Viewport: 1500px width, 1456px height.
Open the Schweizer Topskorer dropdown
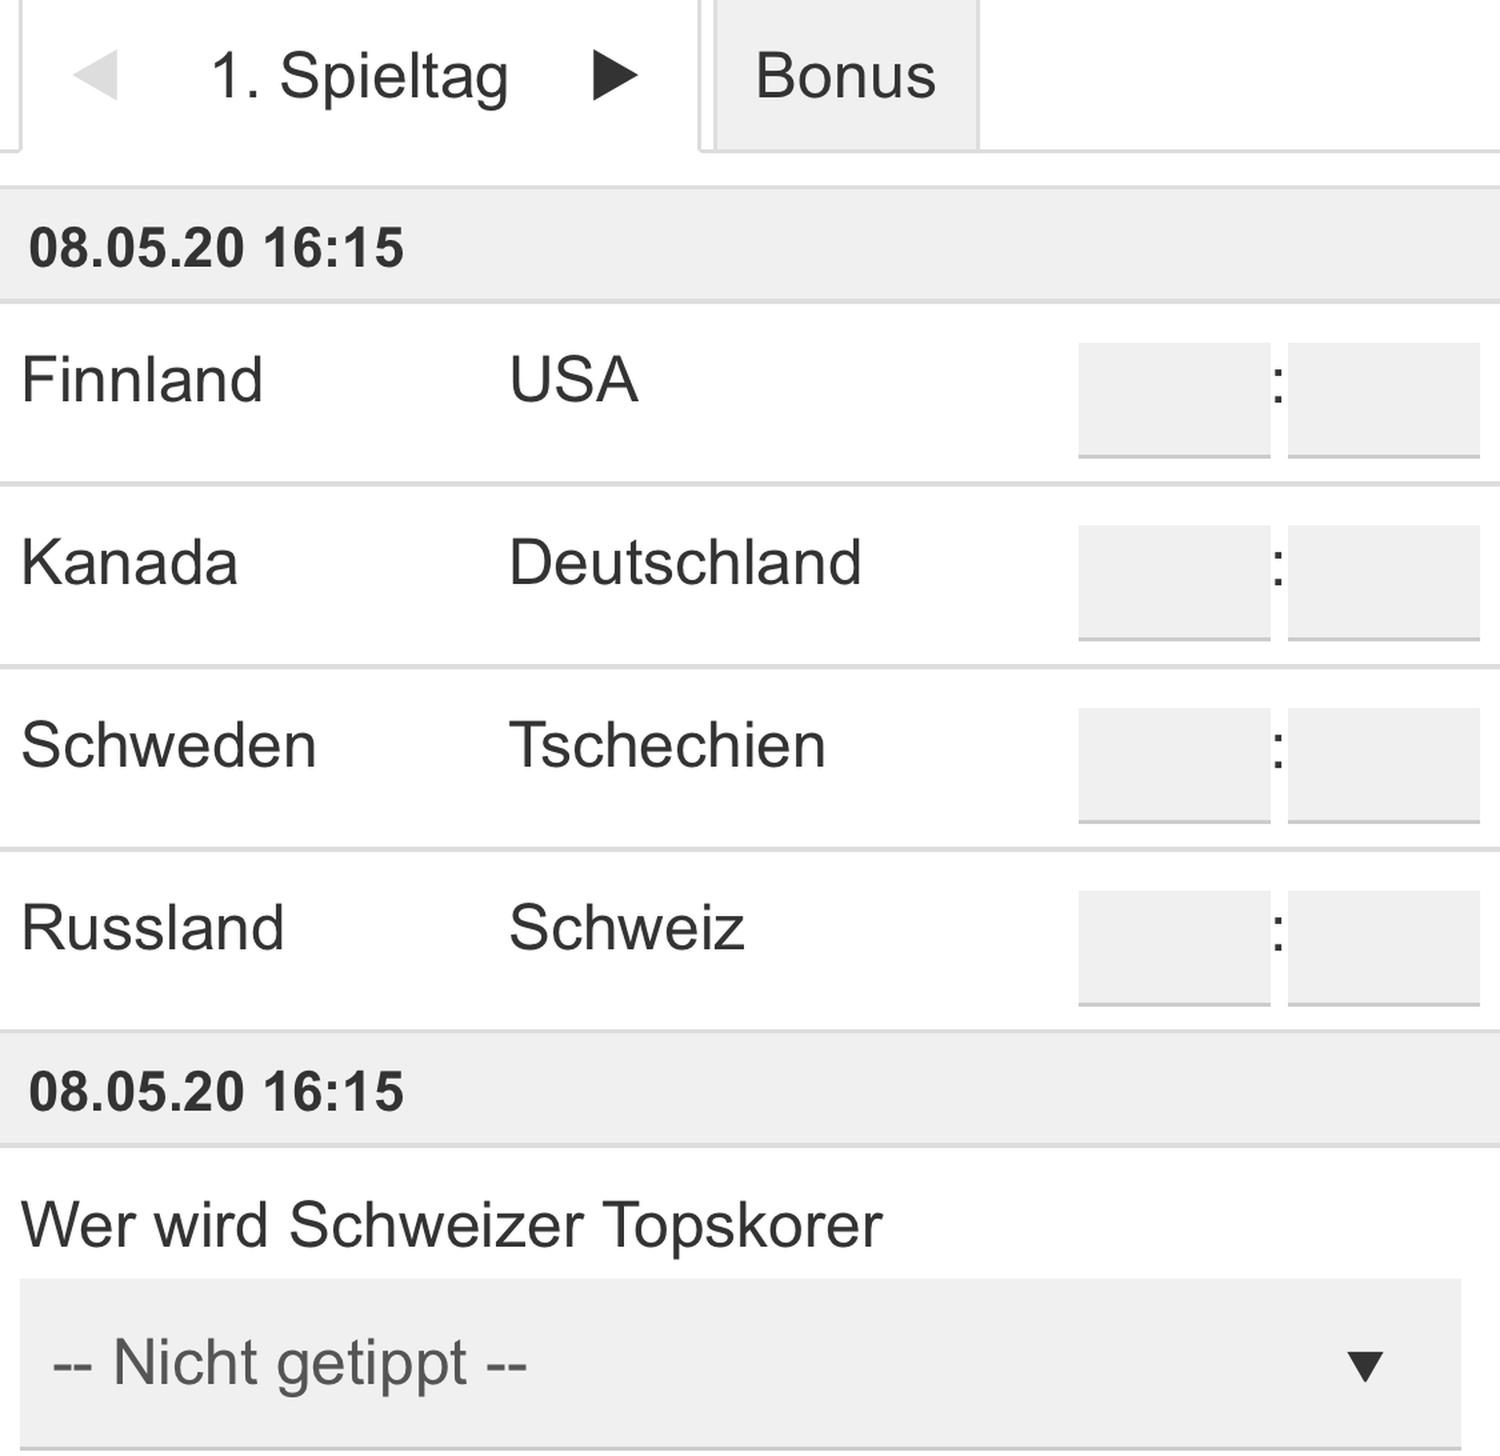pyautogui.click(x=739, y=1363)
